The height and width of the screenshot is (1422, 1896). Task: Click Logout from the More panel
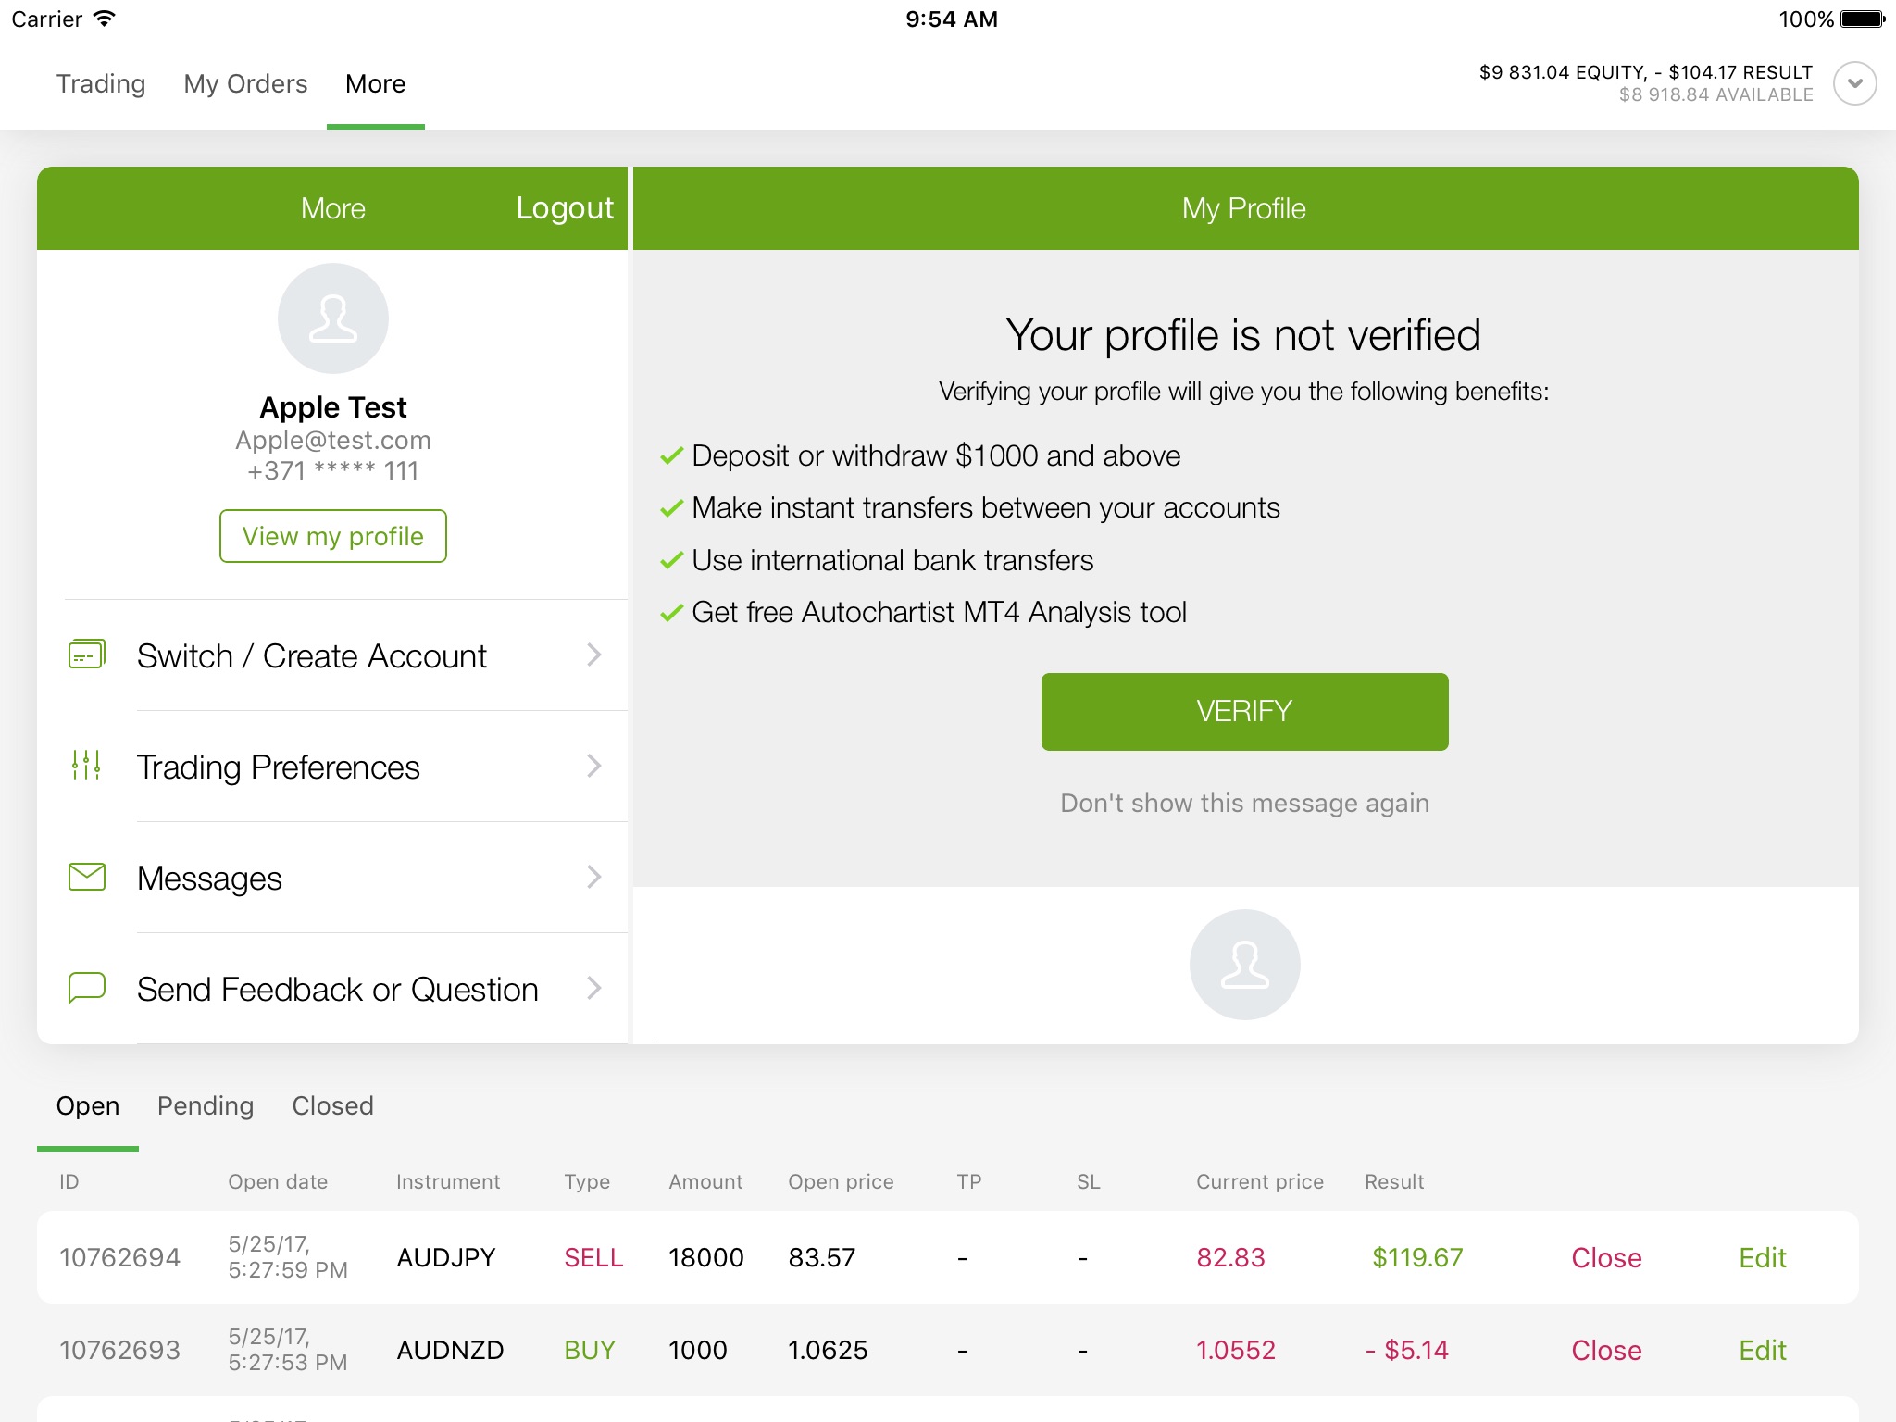coord(565,207)
